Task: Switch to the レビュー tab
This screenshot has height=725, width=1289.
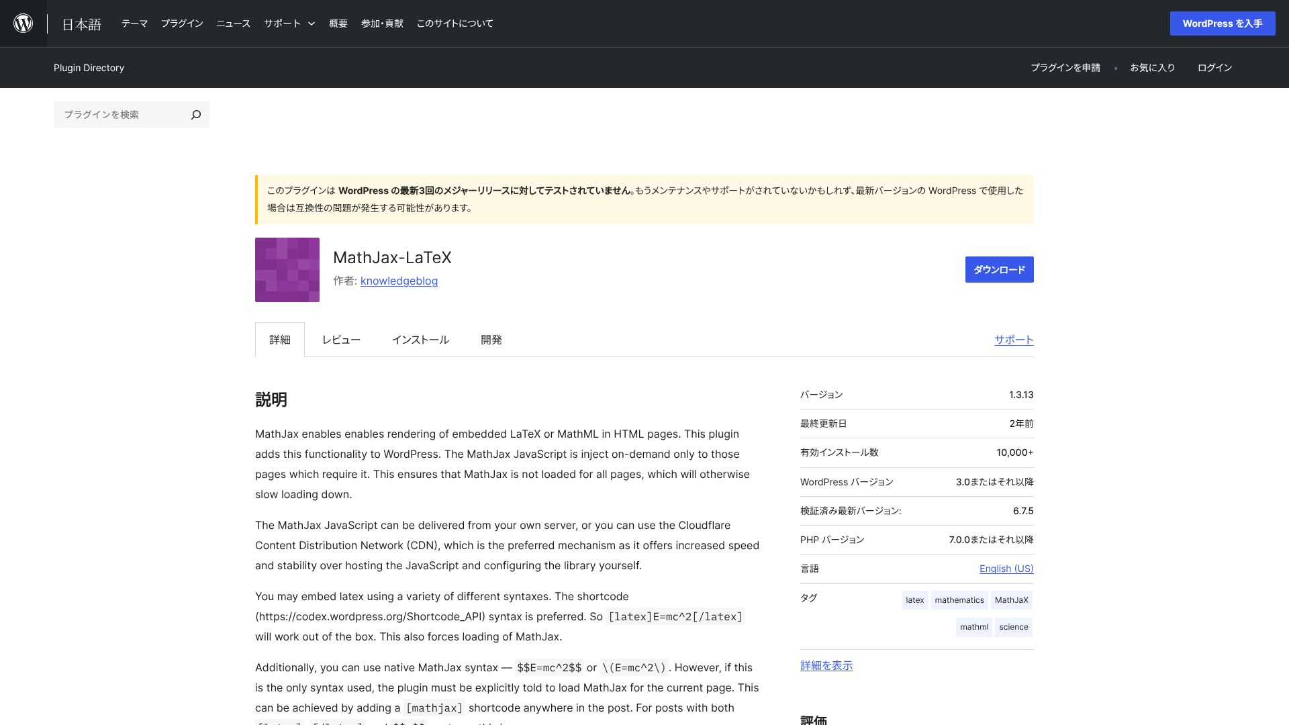Action: coord(341,340)
